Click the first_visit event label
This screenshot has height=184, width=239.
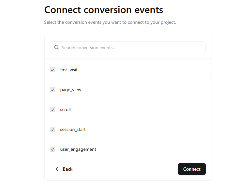[x=69, y=70]
